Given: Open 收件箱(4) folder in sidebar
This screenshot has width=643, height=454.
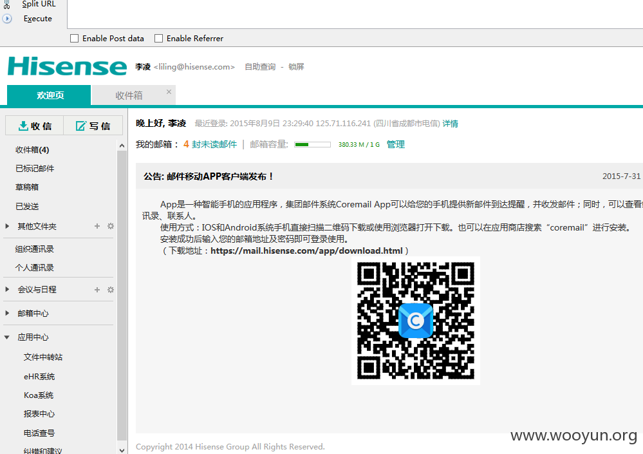Looking at the screenshot, I should click(x=32, y=149).
